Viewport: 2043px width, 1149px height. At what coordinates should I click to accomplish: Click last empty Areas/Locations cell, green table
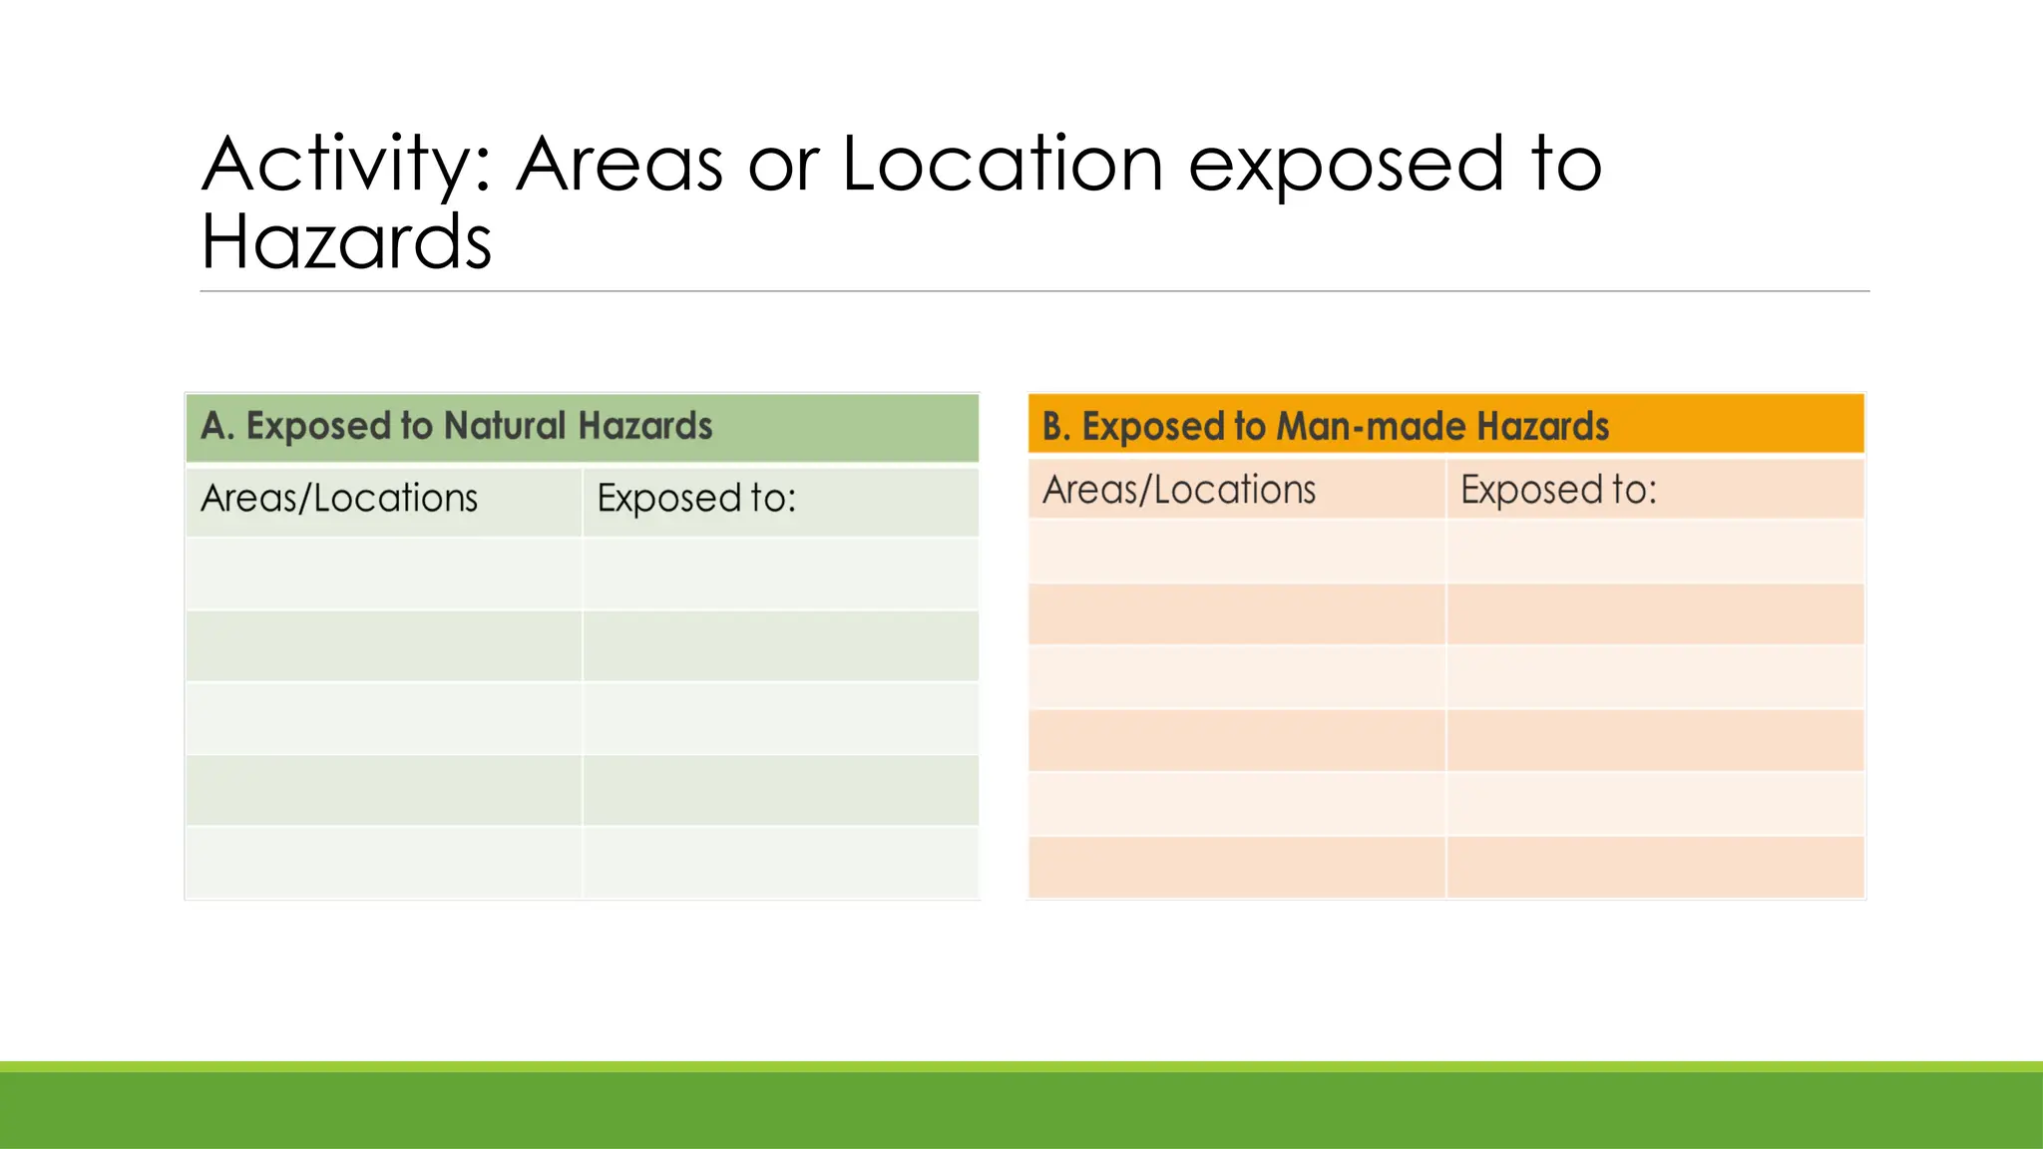[x=384, y=863]
